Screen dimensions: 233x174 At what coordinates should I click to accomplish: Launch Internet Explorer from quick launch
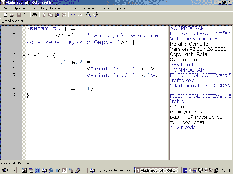[x=51, y=170]
